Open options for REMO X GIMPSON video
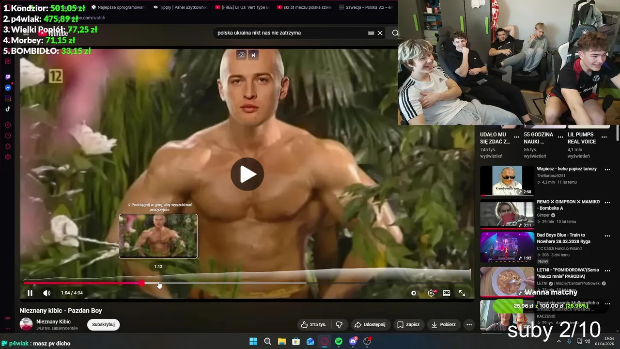Image resolution: width=620 pixels, height=349 pixels. (x=607, y=203)
